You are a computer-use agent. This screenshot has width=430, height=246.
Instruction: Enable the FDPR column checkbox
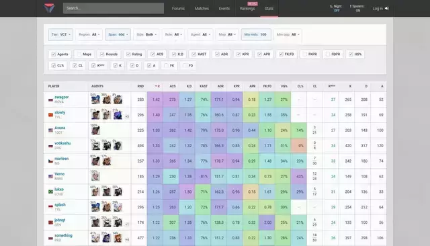click(328, 54)
